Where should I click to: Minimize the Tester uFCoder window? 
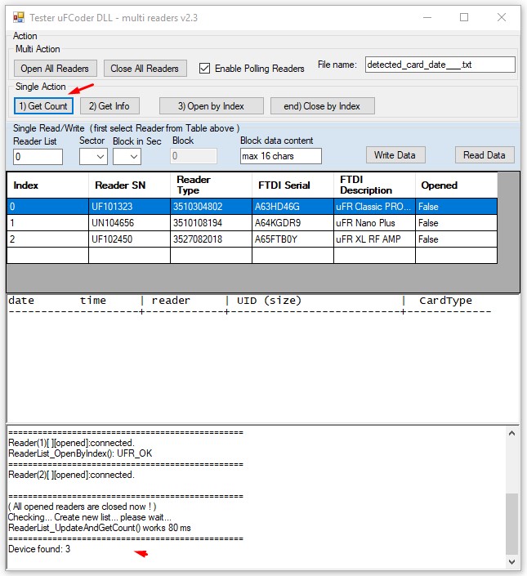pyautogui.click(x=427, y=17)
